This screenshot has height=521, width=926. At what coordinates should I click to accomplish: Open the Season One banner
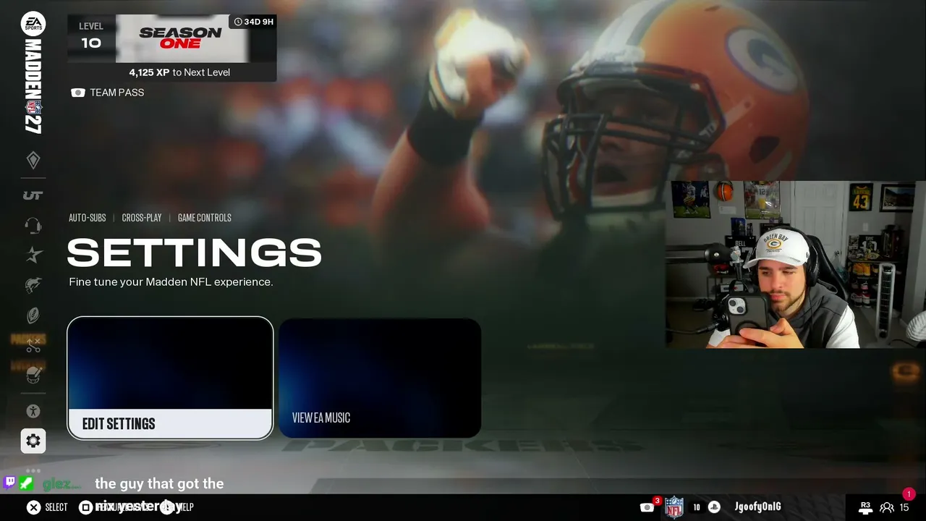181,38
